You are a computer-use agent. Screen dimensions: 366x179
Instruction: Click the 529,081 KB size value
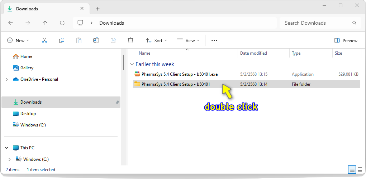coord(348,74)
